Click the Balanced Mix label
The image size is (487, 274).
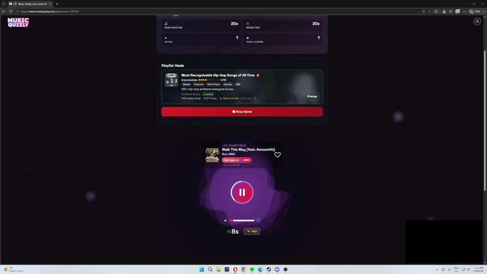click(231, 99)
